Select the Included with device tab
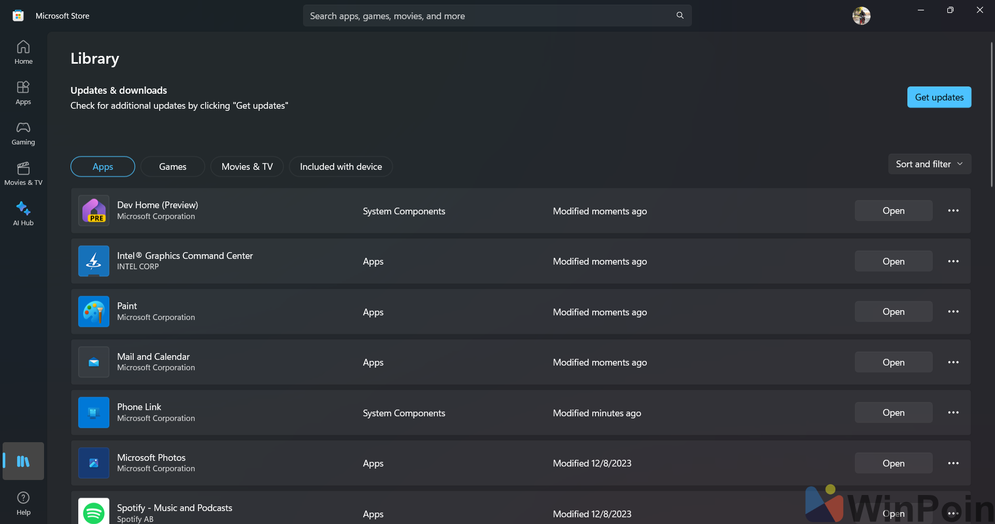 click(340, 167)
